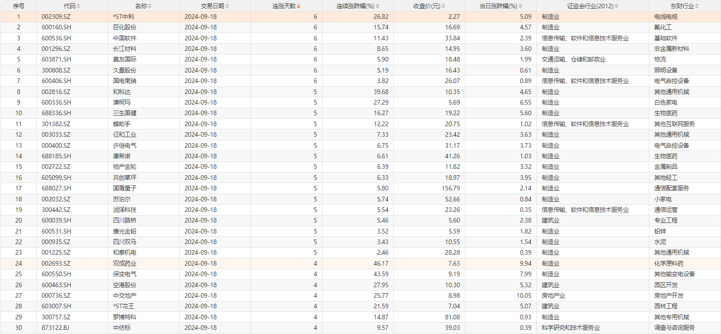Click the 序号 column header
Image resolution: width=721 pixels, height=334 pixels.
coord(18,6)
